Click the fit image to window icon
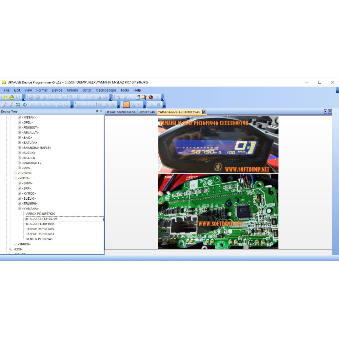Viewport: 339px width, 339px height. 18,105
